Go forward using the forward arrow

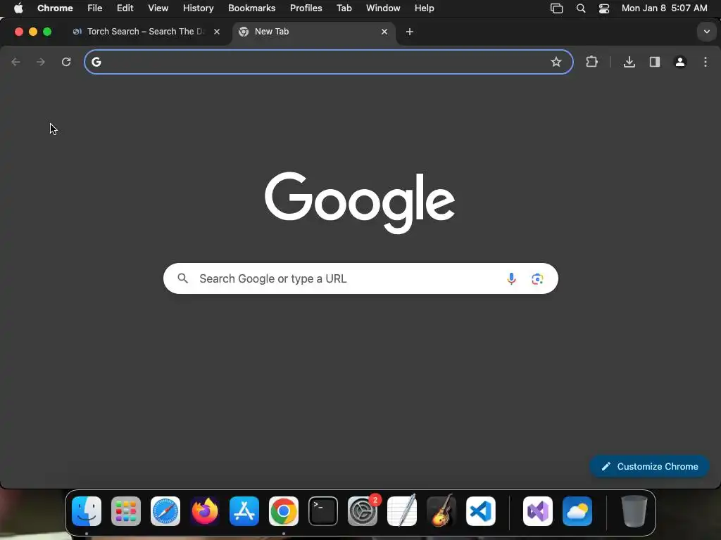pos(41,62)
